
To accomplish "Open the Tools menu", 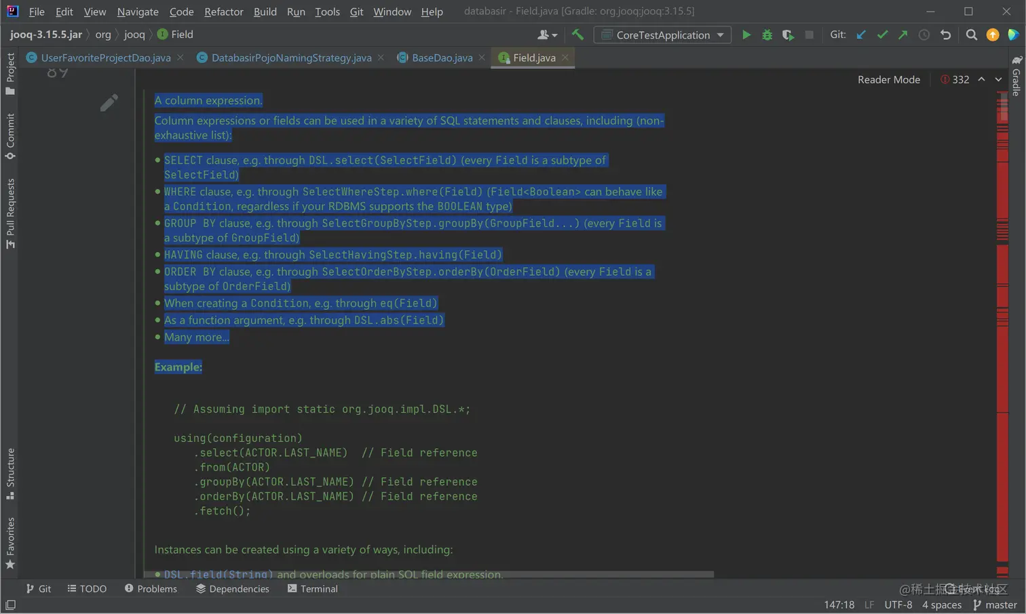I will click(x=327, y=12).
